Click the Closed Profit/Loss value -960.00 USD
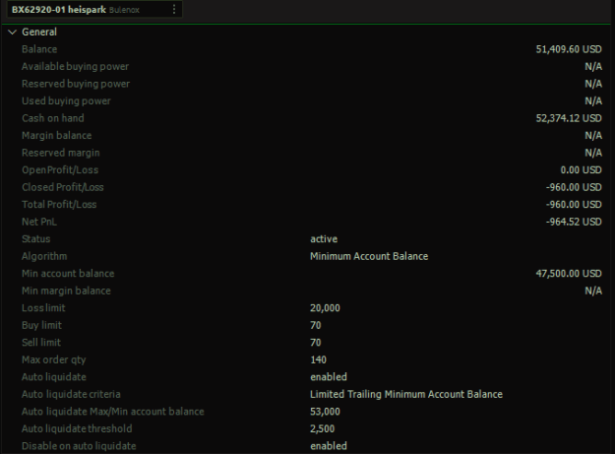This screenshot has width=615, height=454. [x=574, y=187]
